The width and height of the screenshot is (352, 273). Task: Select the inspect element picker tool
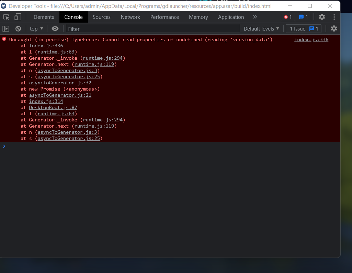tap(5, 16)
